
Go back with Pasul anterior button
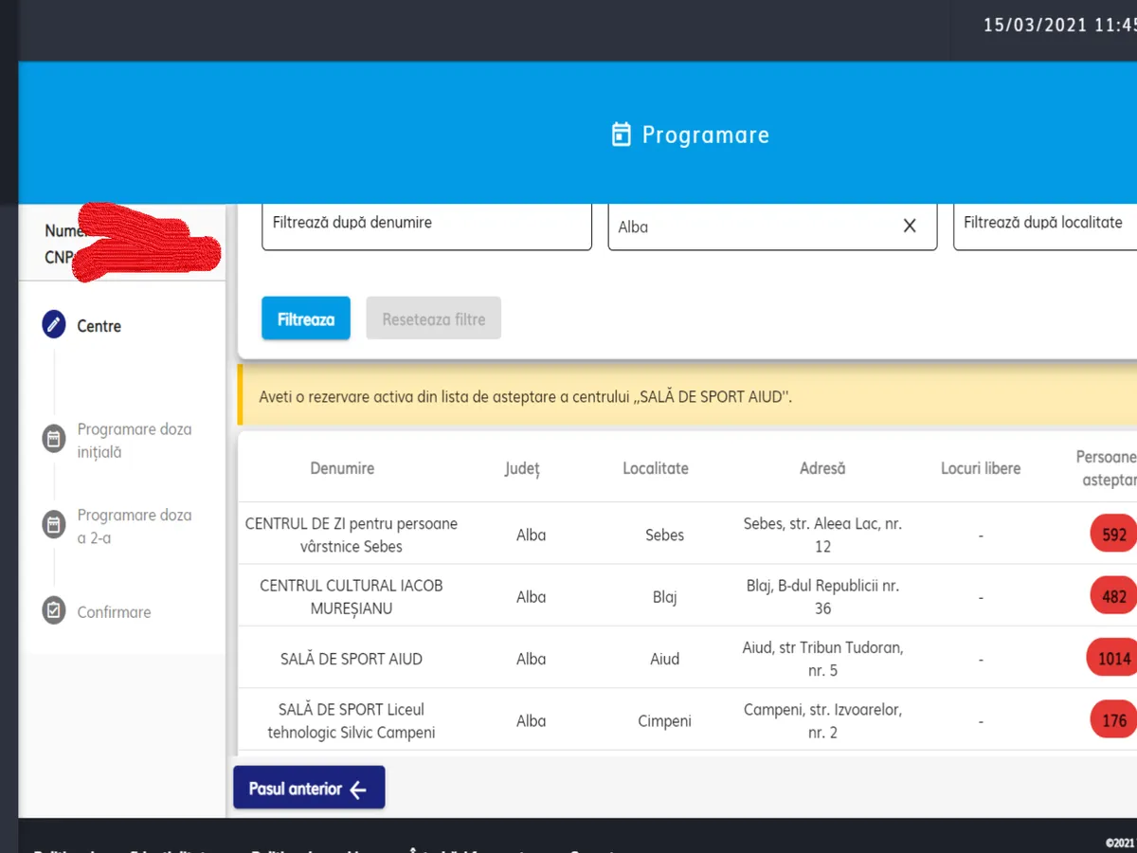(309, 788)
